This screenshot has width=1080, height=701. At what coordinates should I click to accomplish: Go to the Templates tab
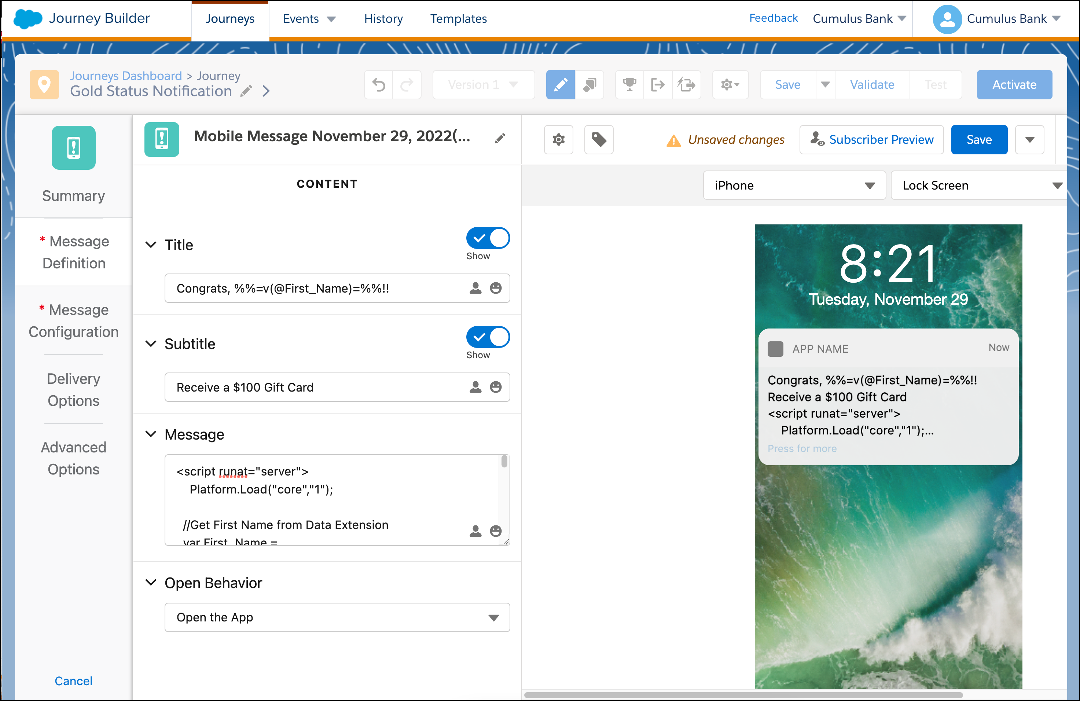tap(458, 19)
